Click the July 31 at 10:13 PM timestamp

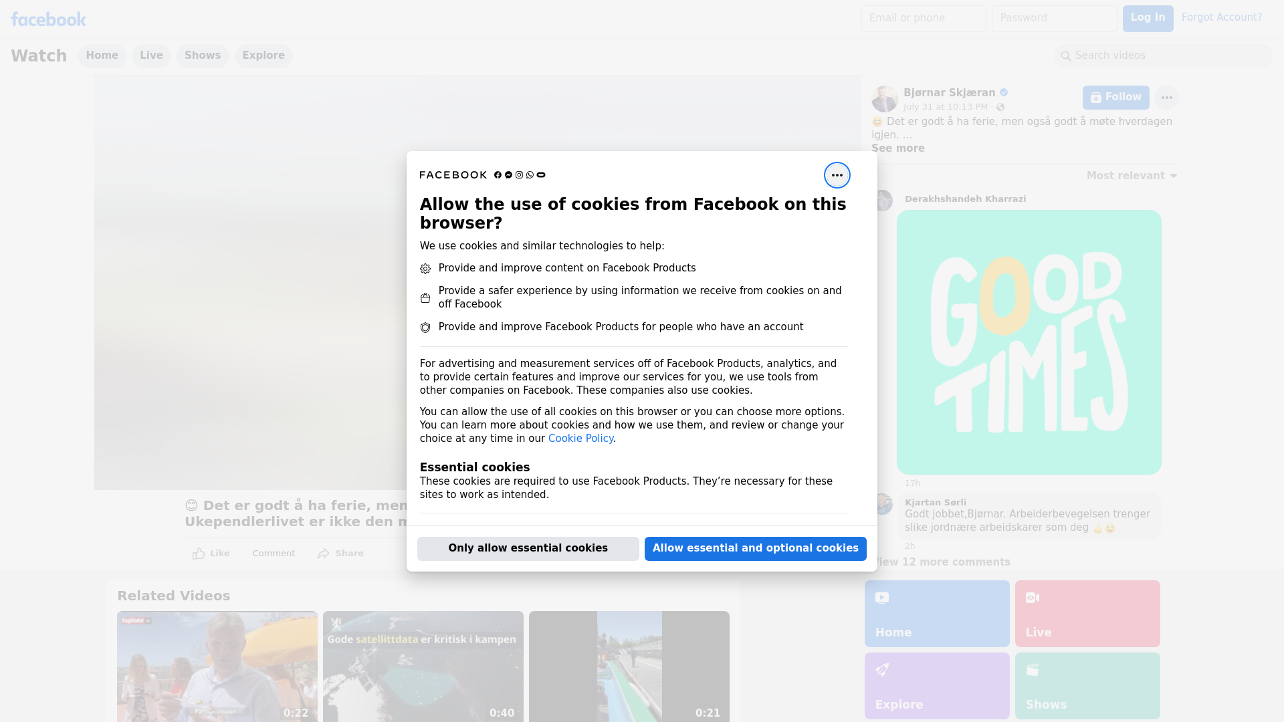coord(946,107)
